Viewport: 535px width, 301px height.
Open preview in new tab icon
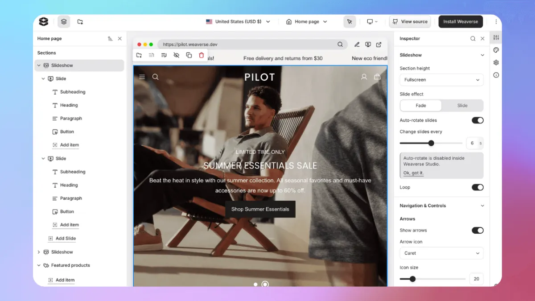(x=379, y=45)
